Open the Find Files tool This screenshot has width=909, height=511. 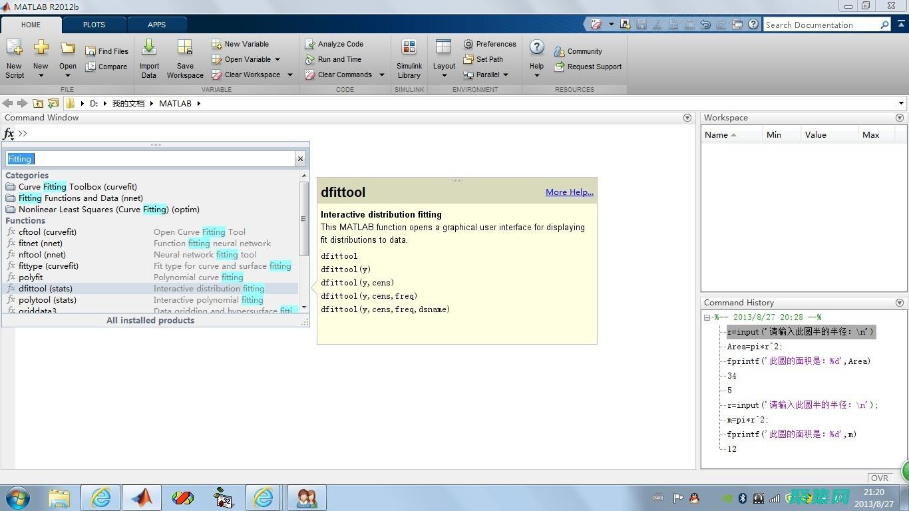106,51
